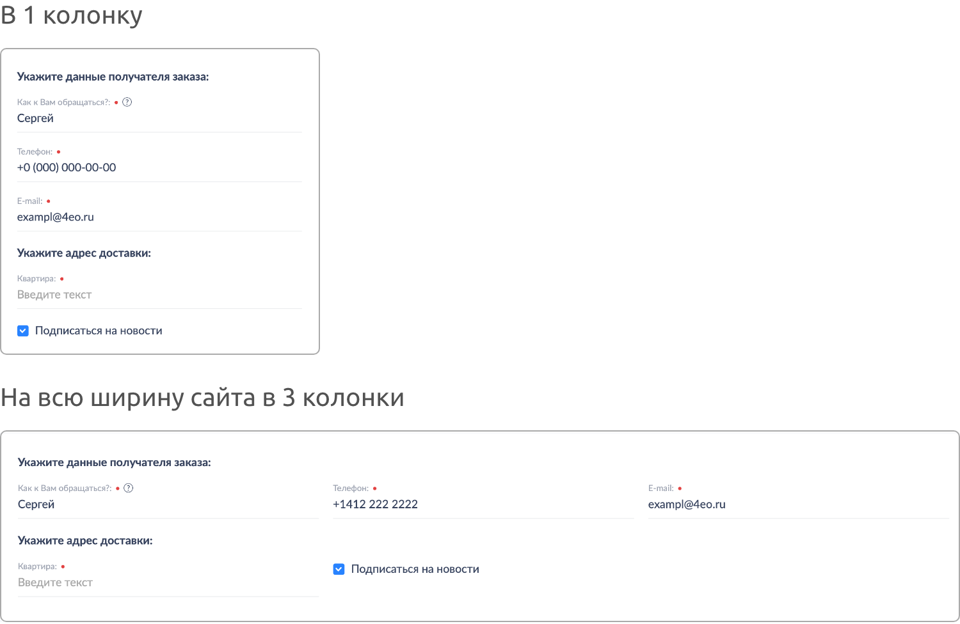960x624 pixels.
Task: Click the empty Квартира field in the one-column form
Action: [159, 295]
